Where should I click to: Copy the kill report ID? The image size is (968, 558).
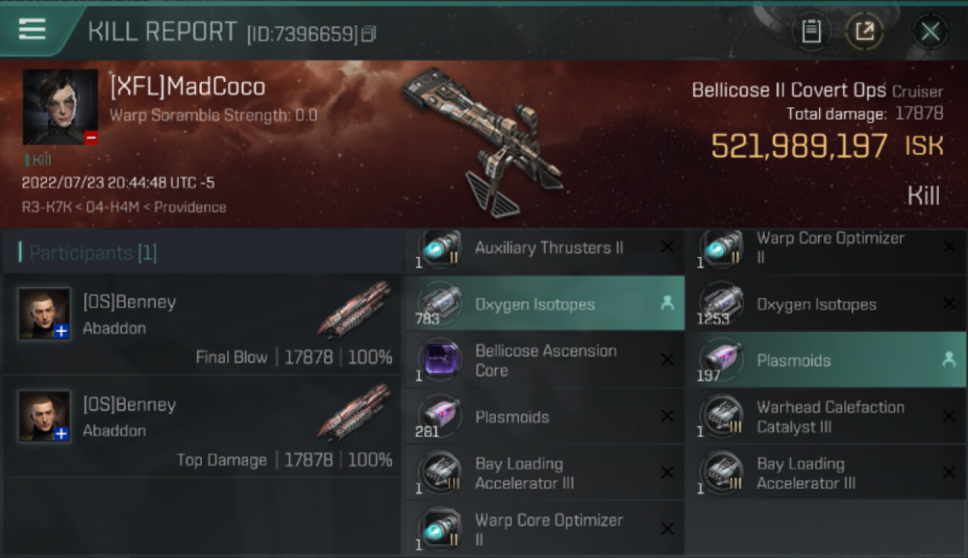369,33
